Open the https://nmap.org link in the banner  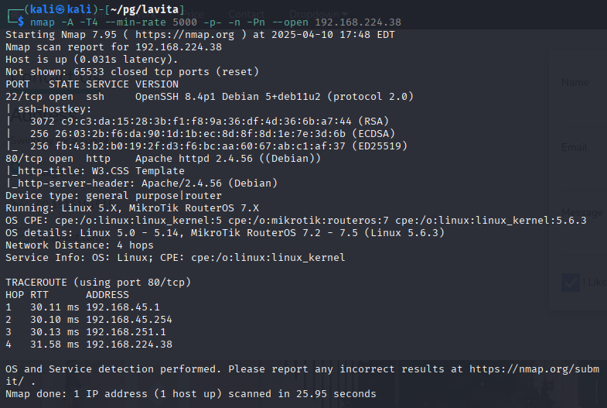(x=185, y=35)
